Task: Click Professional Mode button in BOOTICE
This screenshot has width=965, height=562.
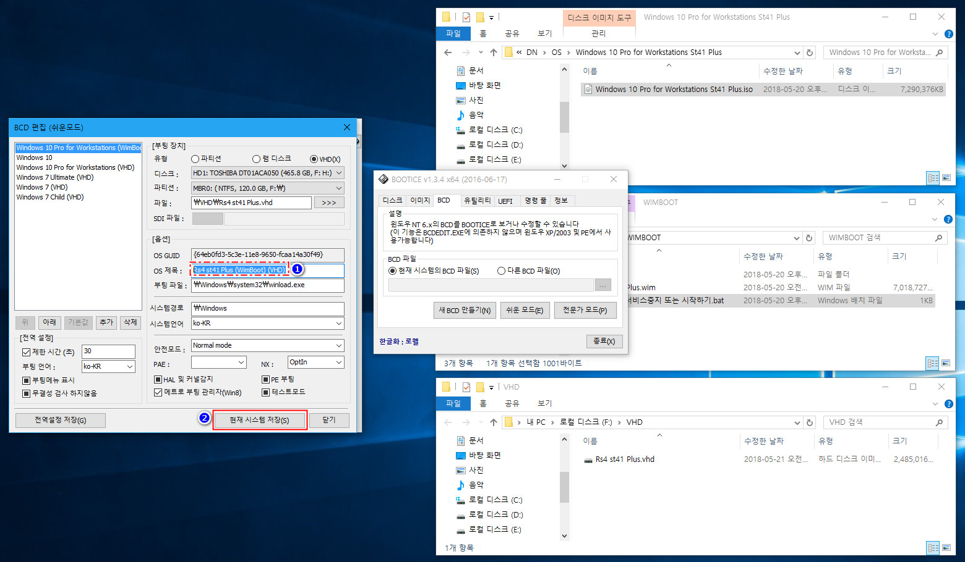Action: (x=585, y=310)
